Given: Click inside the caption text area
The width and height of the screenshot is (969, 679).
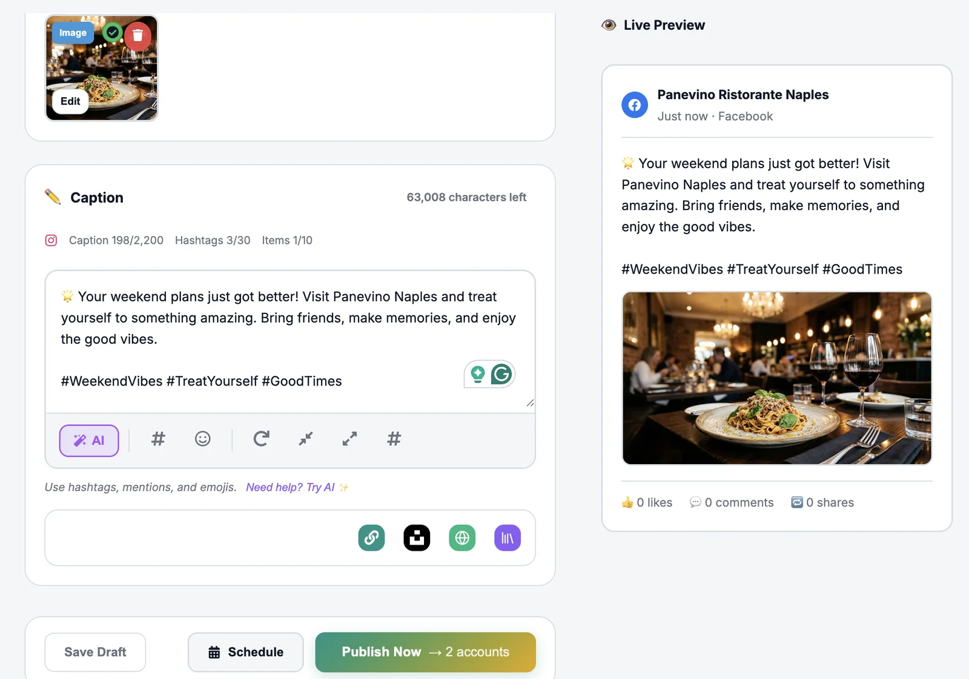Looking at the screenshot, I should (290, 341).
